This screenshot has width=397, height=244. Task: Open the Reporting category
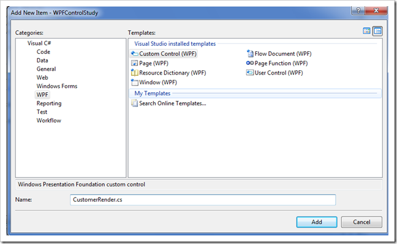[49, 103]
